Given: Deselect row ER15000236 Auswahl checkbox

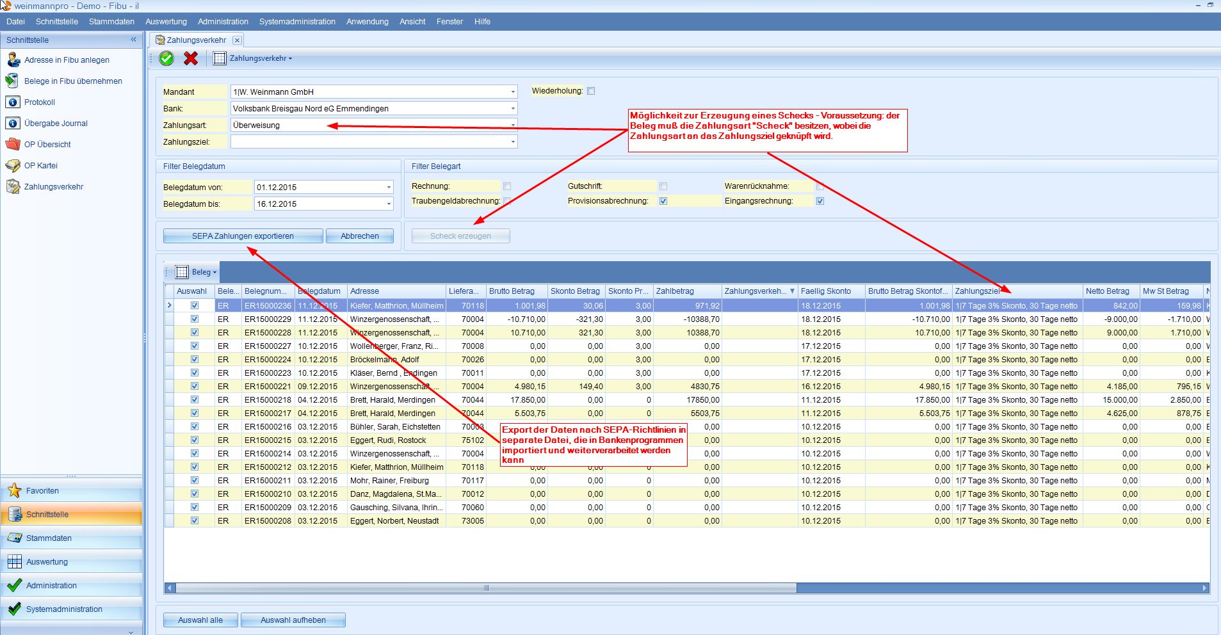Looking at the screenshot, I should (x=195, y=306).
